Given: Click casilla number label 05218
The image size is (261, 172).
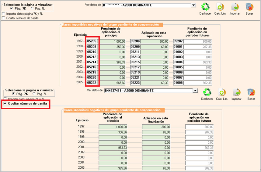Looking at the screenshot, I should (x=92, y=72).
